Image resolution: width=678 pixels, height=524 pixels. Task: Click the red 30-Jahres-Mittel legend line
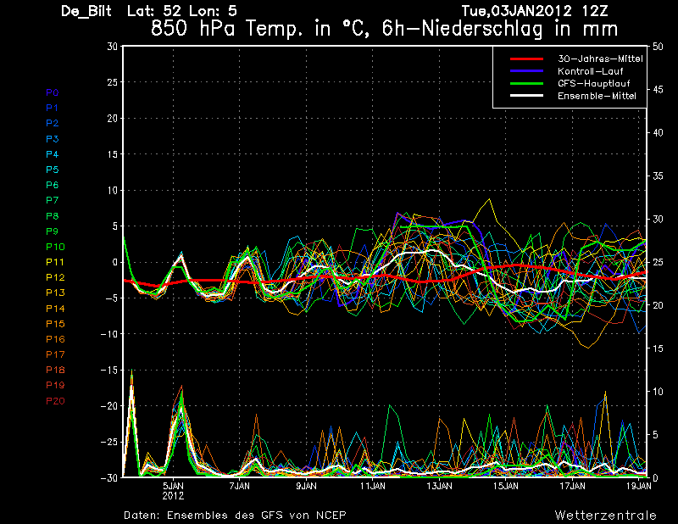coord(526,59)
